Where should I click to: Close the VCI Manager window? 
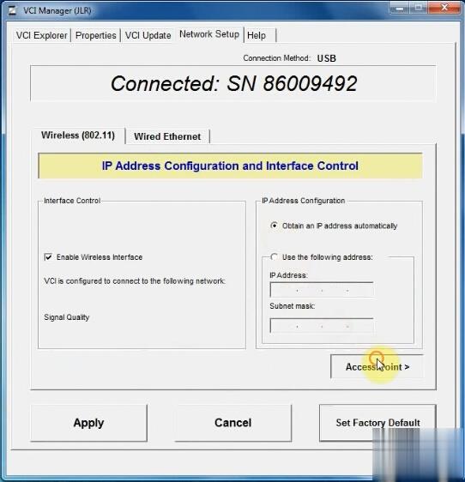point(444,8)
